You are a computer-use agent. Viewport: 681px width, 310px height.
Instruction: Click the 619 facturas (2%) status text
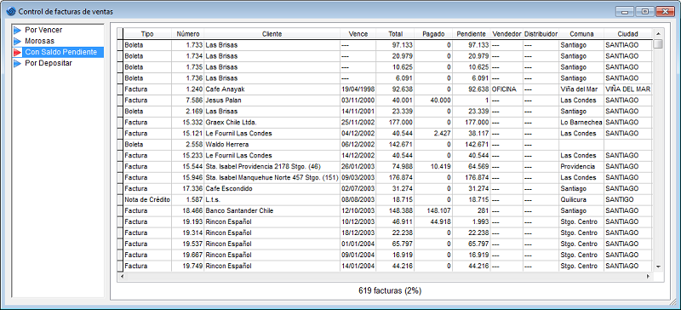pos(390,290)
